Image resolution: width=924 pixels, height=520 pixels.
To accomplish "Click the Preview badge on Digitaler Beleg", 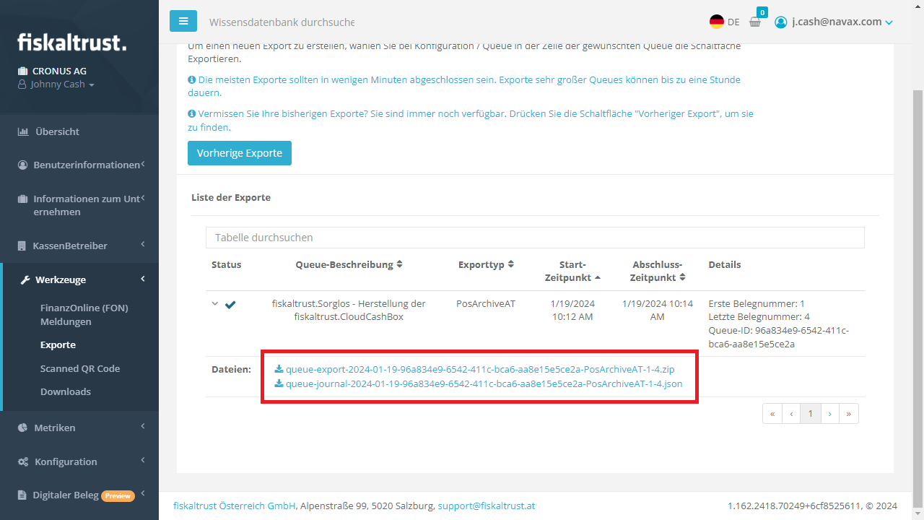I will [x=118, y=495].
